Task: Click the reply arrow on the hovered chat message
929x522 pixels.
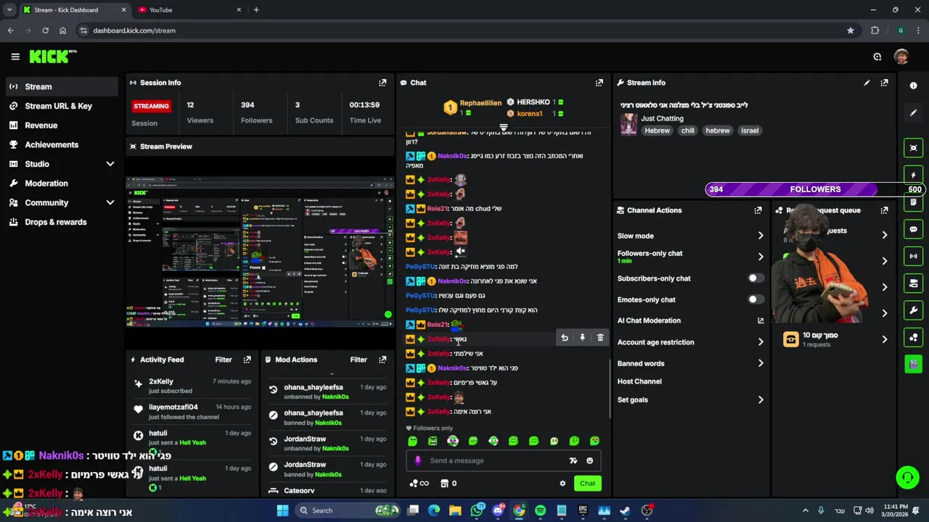Action: click(x=565, y=338)
